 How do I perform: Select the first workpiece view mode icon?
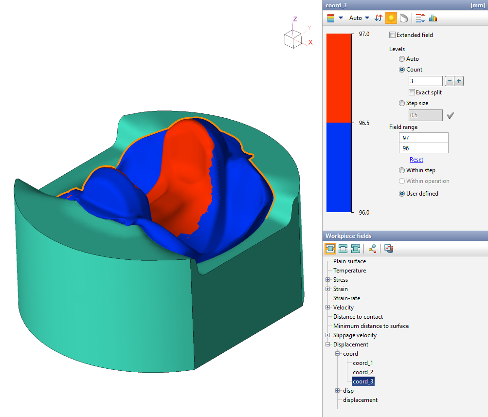[x=330, y=249]
